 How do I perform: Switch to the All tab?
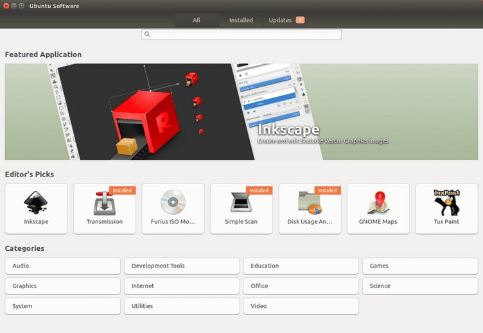[197, 20]
